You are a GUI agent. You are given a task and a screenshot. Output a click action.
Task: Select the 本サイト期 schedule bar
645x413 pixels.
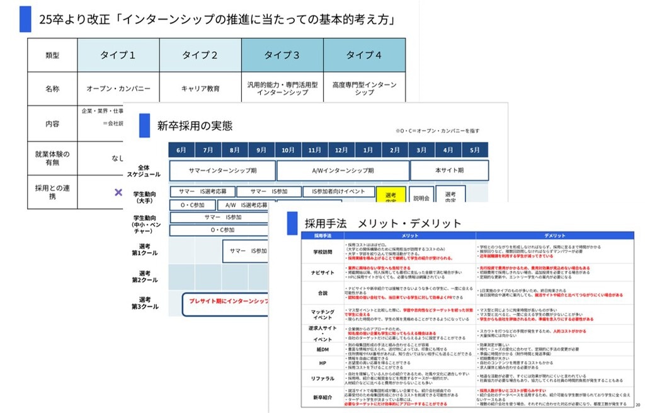pos(449,170)
